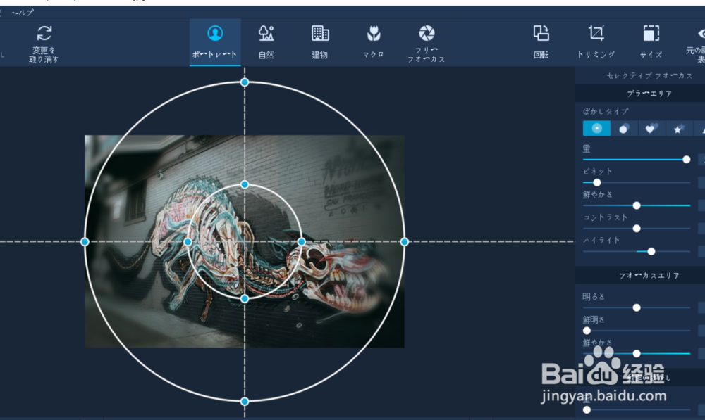Choose the 自然 nature preset
Image resolution: width=705 pixels, height=420 pixels.
[x=266, y=42]
